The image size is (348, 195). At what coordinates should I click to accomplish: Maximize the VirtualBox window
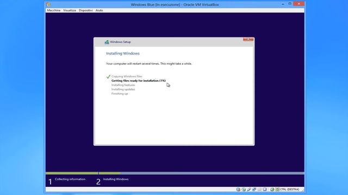[290, 4]
